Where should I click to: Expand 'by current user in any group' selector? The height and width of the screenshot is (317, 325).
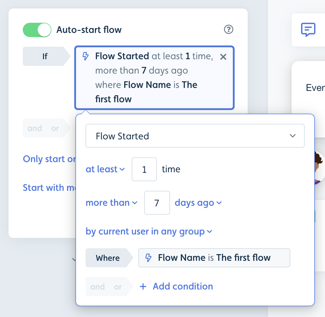tap(149, 231)
